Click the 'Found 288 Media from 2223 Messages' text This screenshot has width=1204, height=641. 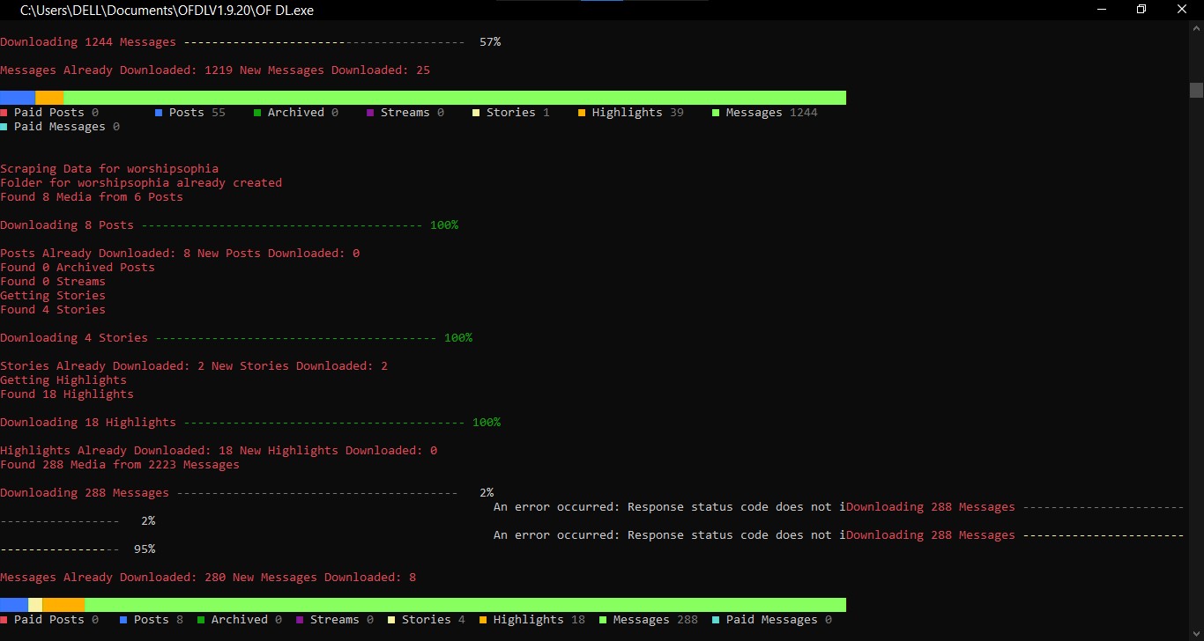120,465
